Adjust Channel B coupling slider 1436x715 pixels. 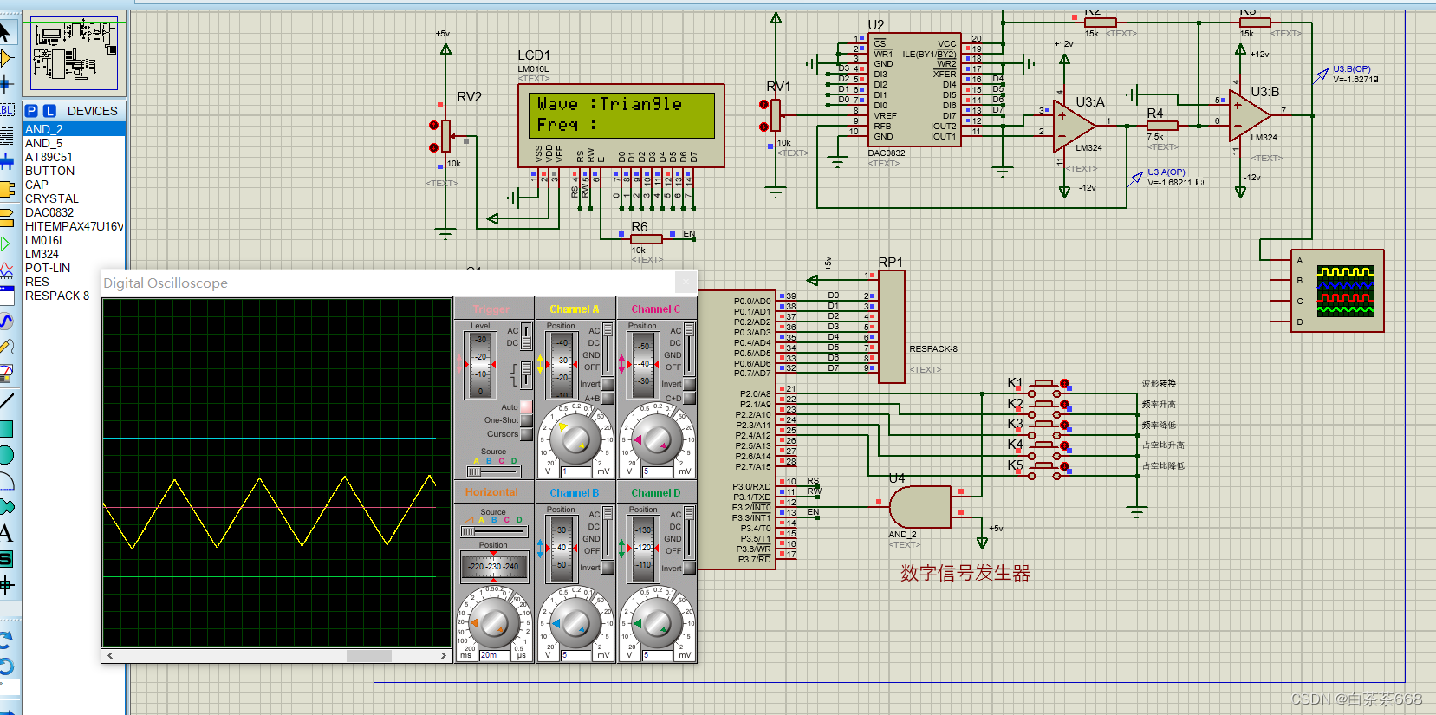[x=608, y=532]
